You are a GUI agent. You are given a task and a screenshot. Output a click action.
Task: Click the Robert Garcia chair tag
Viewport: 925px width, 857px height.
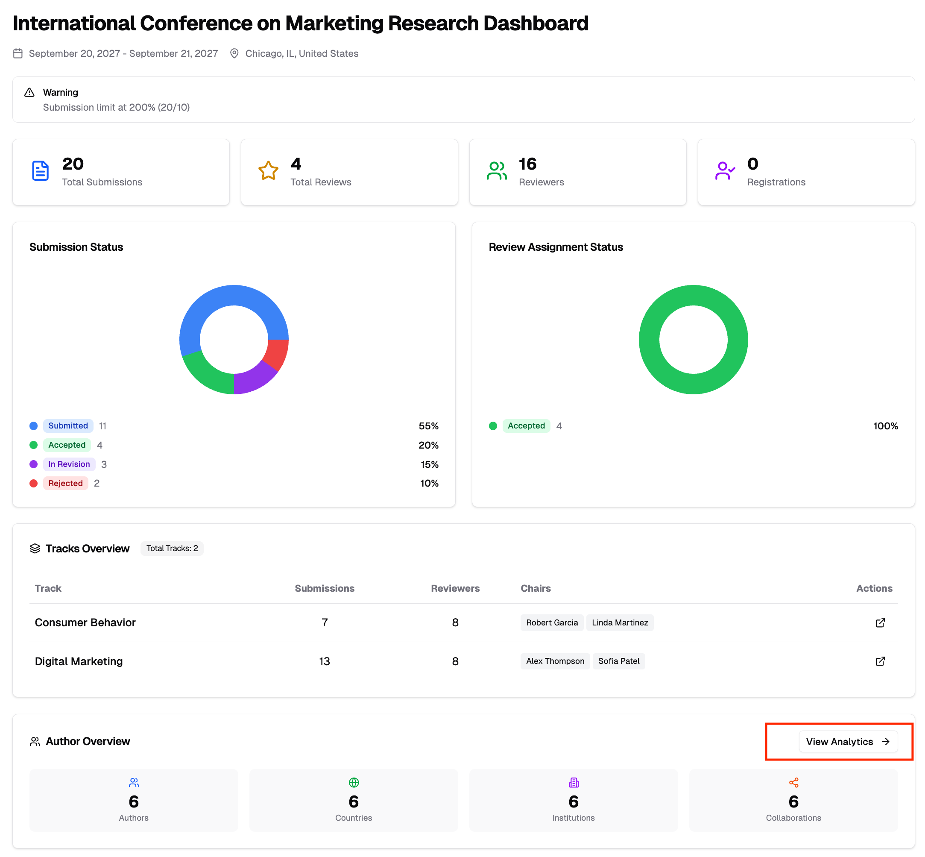tap(551, 622)
